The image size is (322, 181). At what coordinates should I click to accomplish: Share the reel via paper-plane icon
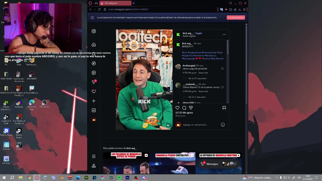[x=191, y=108]
